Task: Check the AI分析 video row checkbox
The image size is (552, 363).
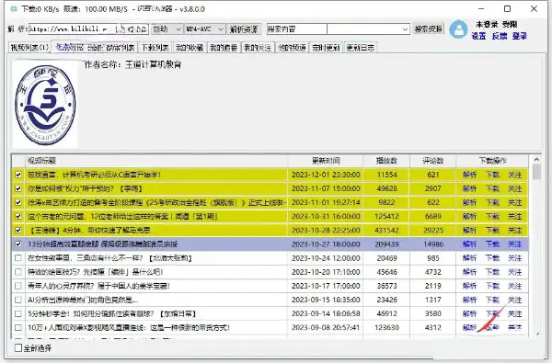Action: click(x=18, y=300)
